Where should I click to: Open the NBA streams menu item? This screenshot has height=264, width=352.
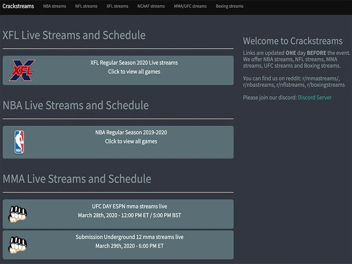pyautogui.click(x=54, y=6)
